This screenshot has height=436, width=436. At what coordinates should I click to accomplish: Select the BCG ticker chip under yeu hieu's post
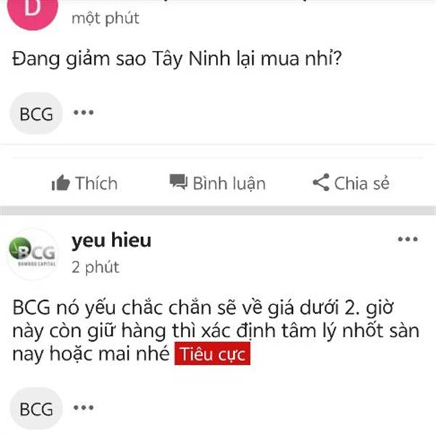[x=36, y=408]
